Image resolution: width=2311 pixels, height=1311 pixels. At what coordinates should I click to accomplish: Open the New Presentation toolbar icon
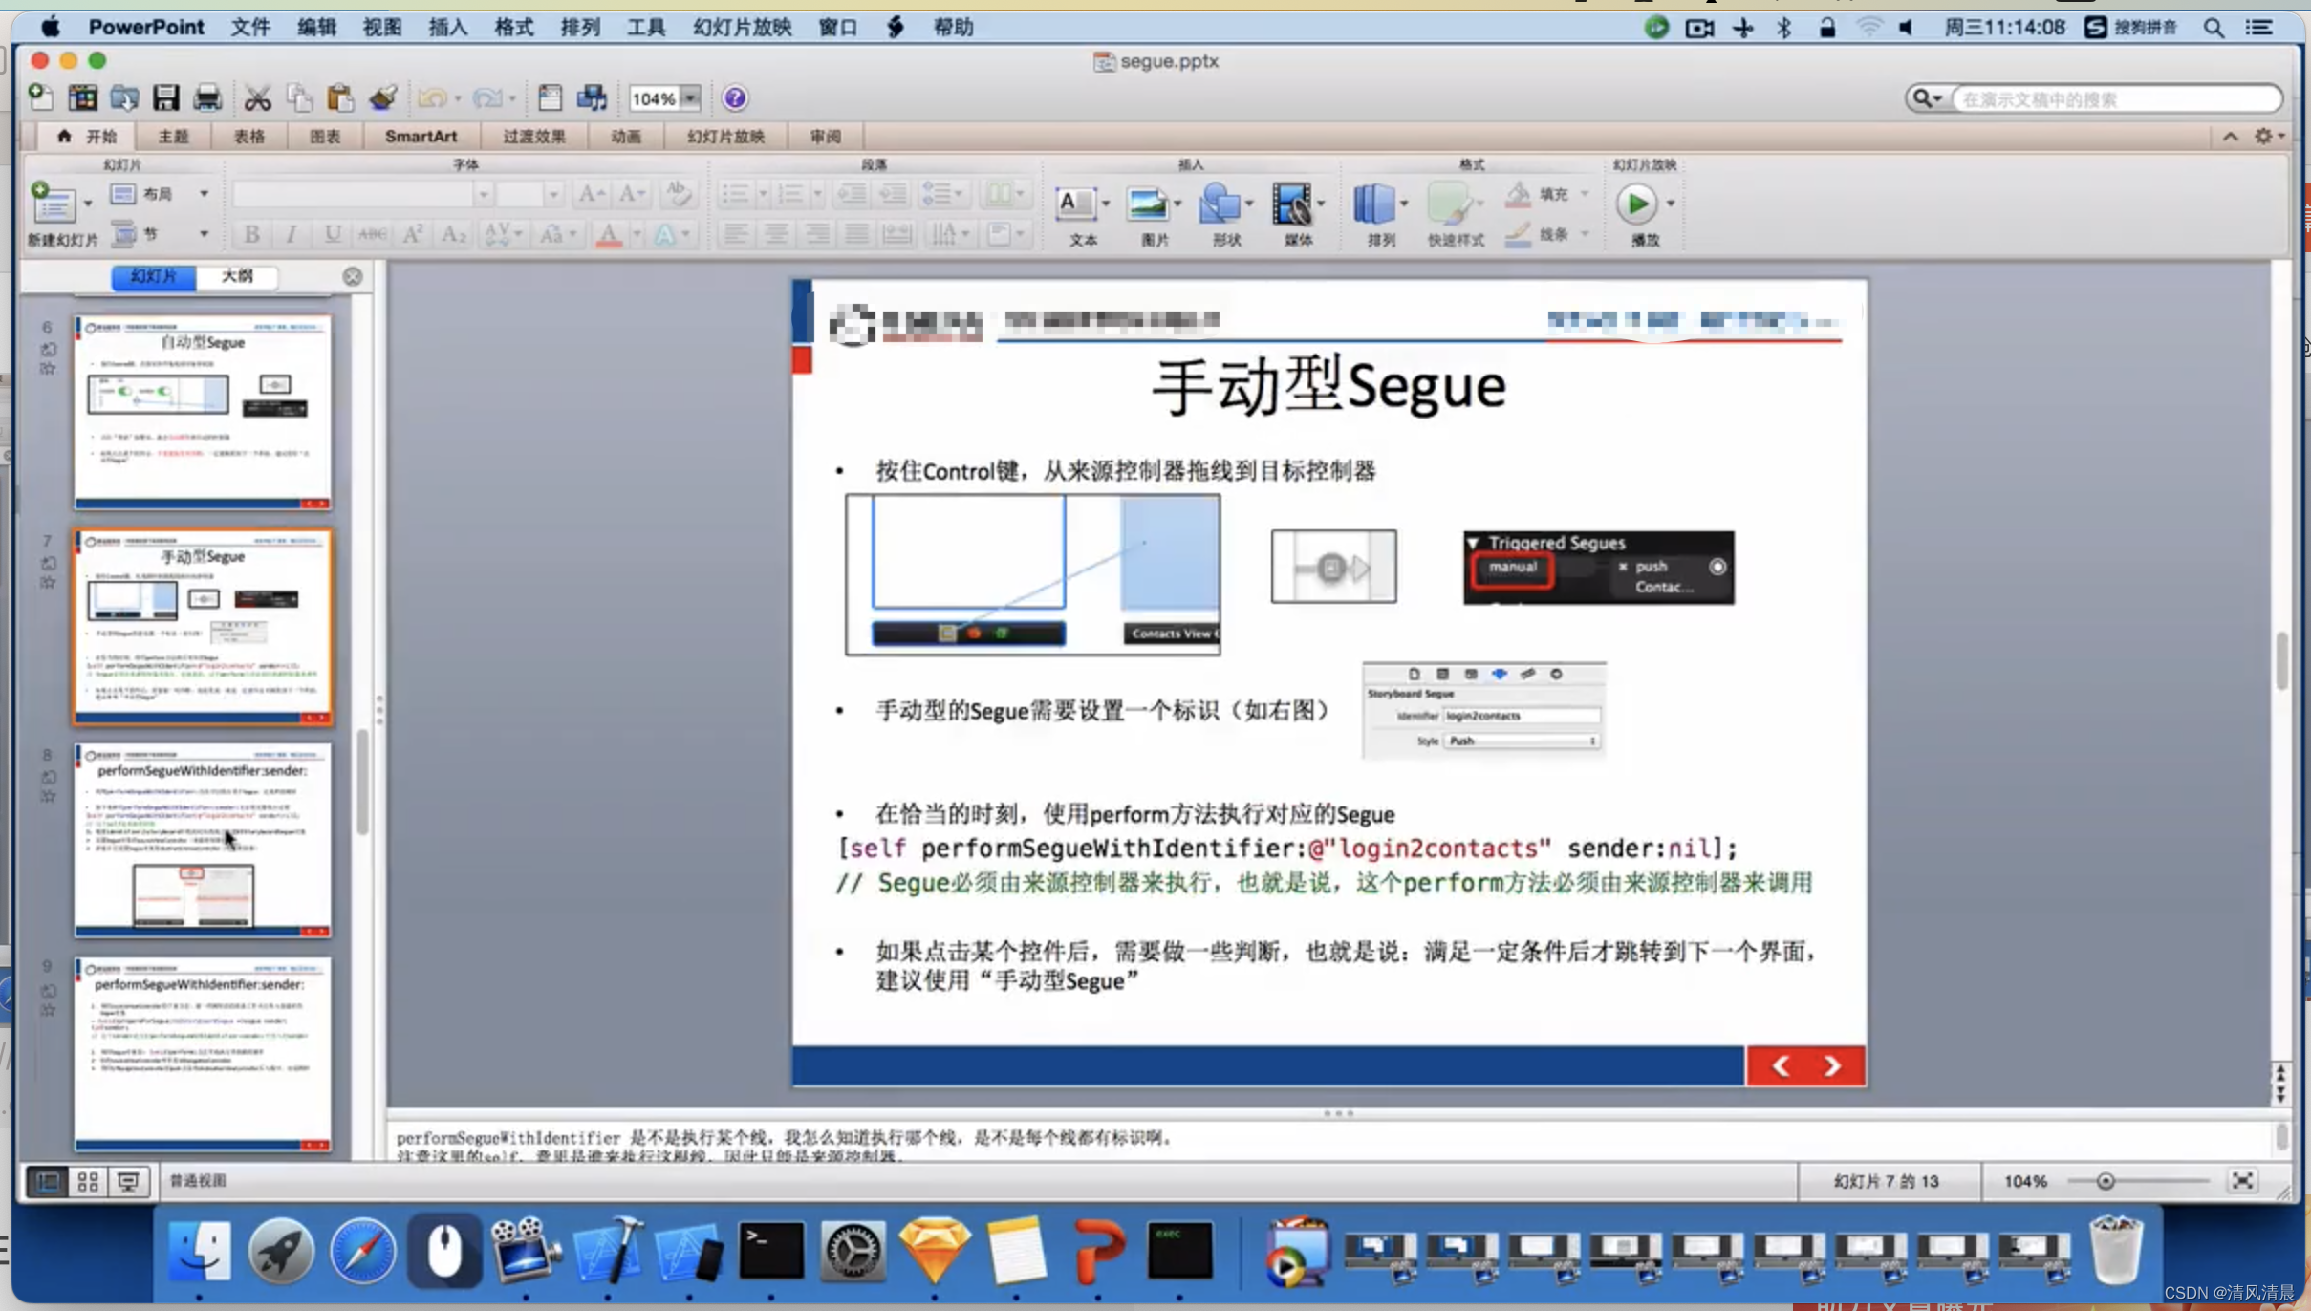(x=41, y=97)
